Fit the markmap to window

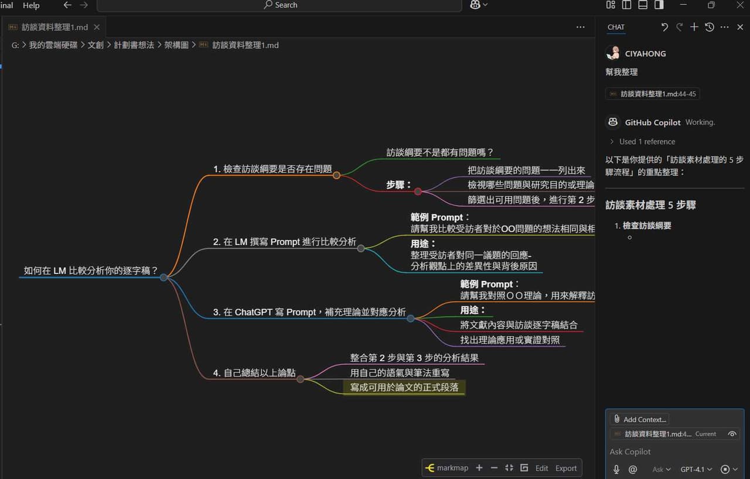(x=509, y=468)
